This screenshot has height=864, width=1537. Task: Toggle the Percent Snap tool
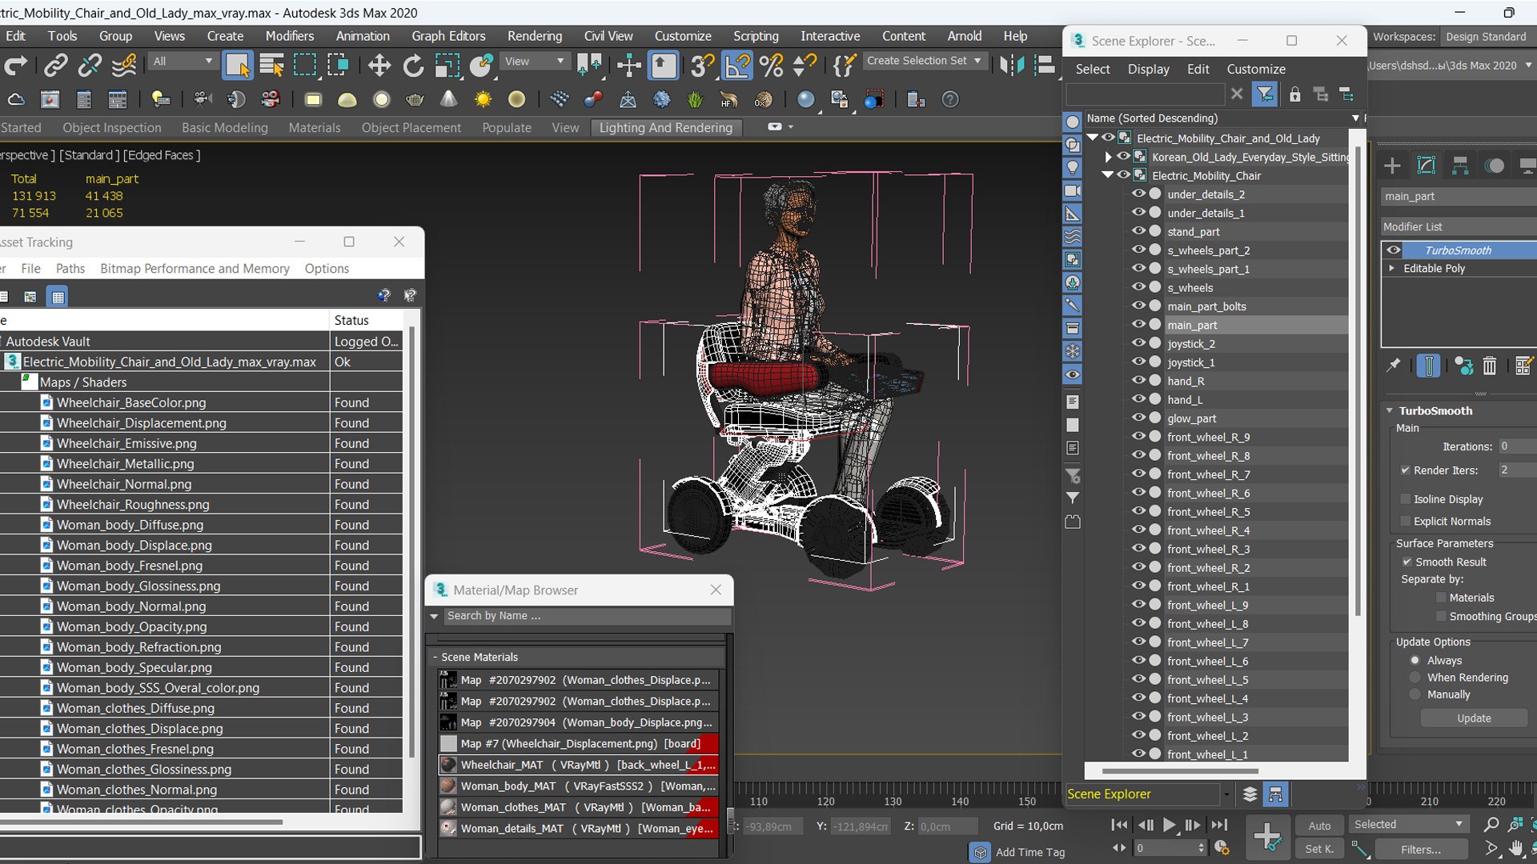click(x=771, y=65)
